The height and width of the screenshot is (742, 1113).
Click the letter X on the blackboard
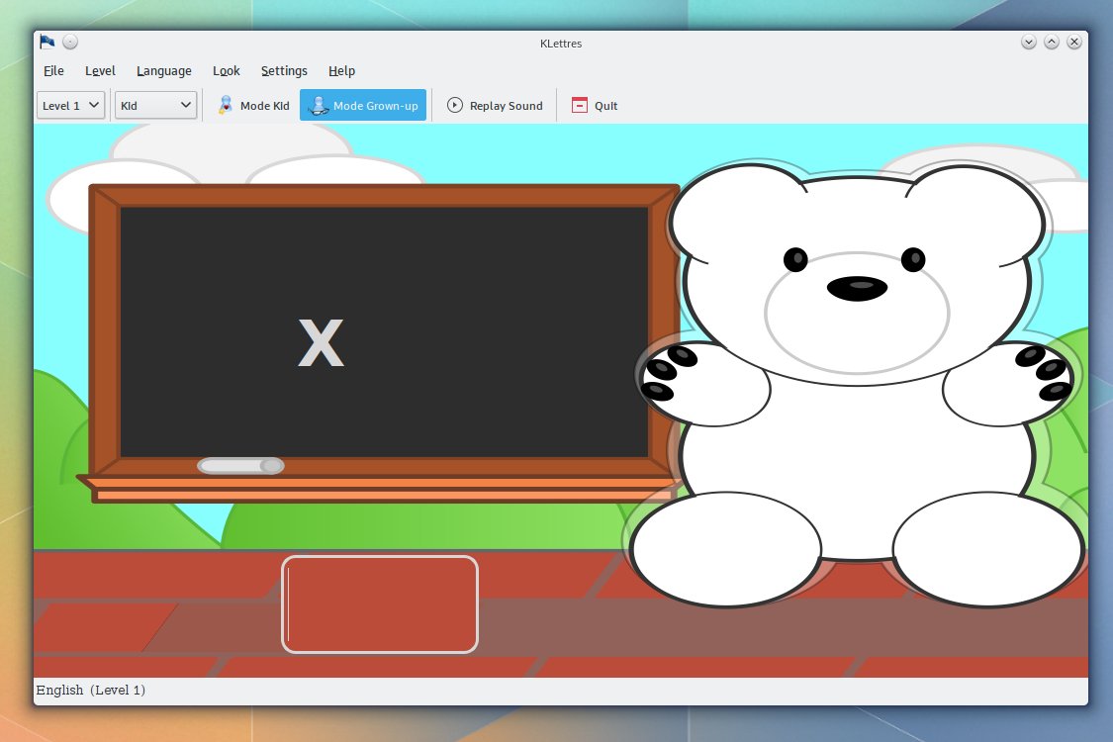(x=321, y=342)
